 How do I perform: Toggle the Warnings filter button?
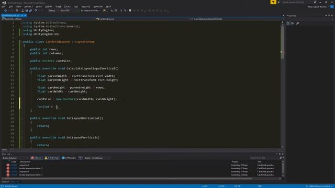pyautogui.click(x=51, y=158)
